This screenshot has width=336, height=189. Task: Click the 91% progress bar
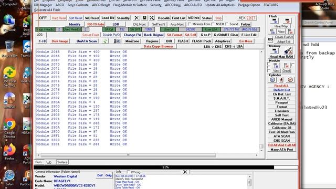click(x=165, y=167)
